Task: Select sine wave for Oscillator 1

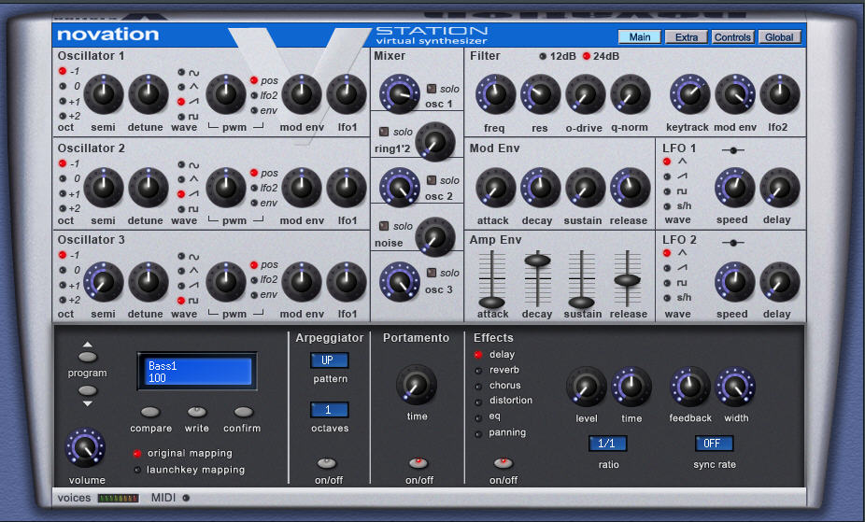Action: pyautogui.click(x=181, y=72)
